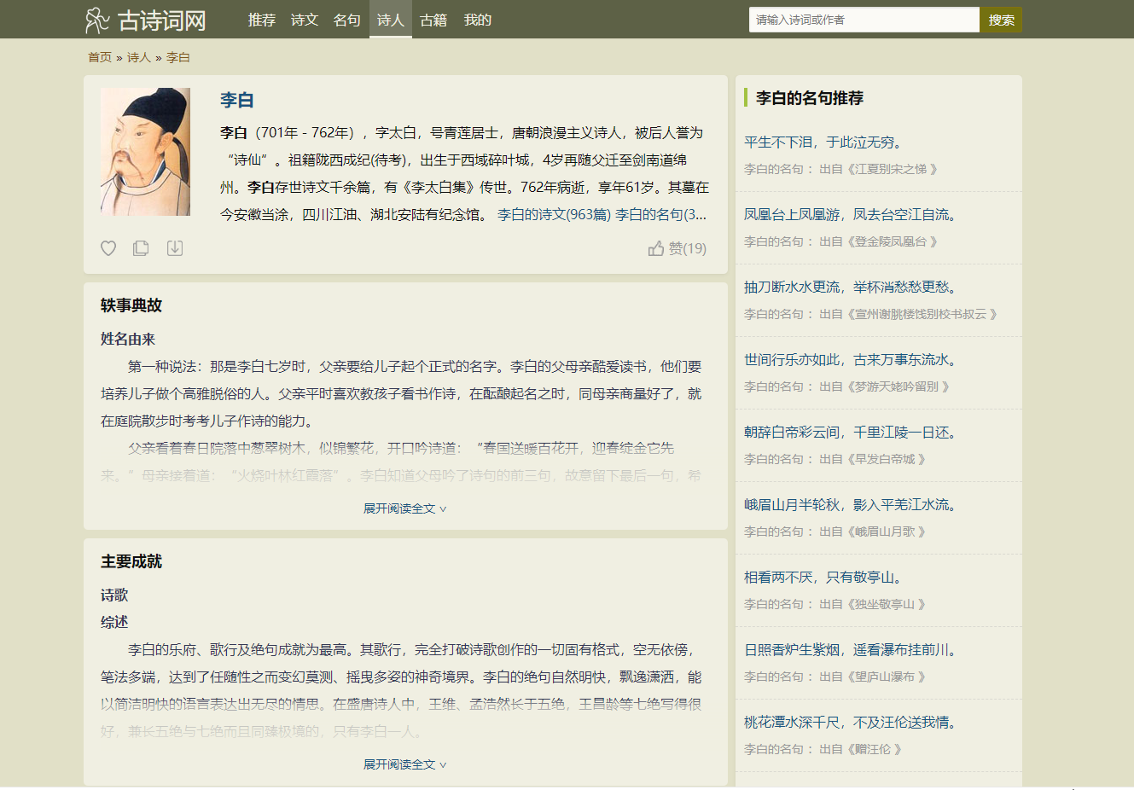
Task: Open the source 《独坐敬亭山》
Action: [885, 604]
